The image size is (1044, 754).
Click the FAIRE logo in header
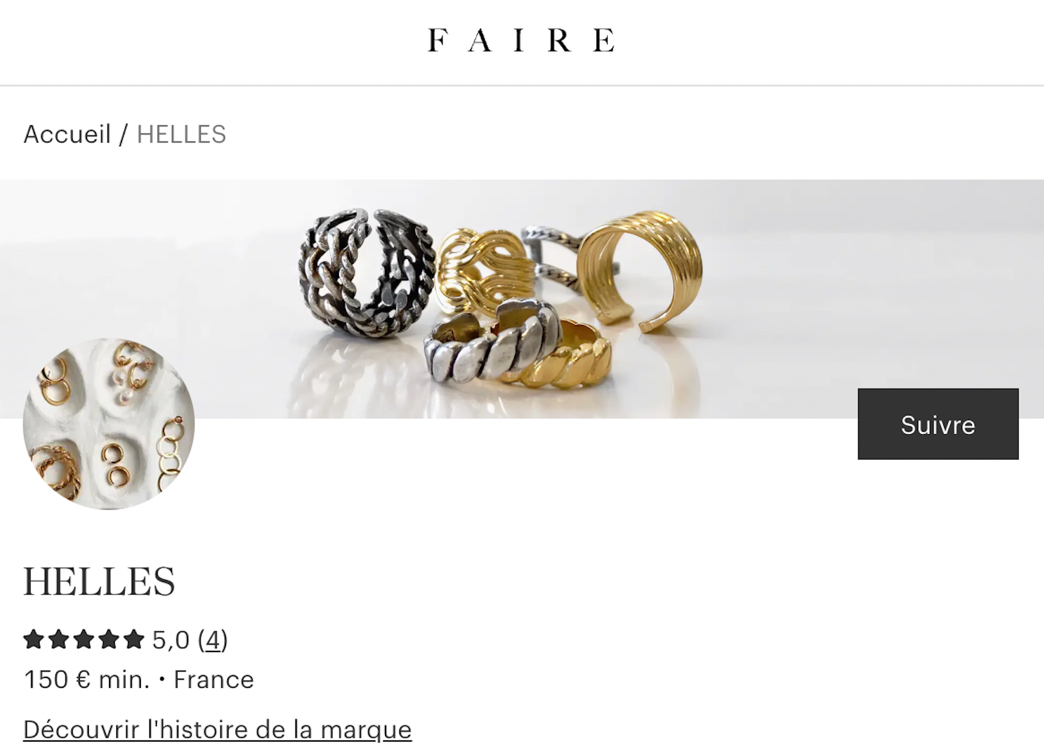coord(521,40)
